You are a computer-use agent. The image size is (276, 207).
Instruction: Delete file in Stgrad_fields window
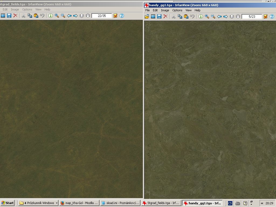point(15,16)
